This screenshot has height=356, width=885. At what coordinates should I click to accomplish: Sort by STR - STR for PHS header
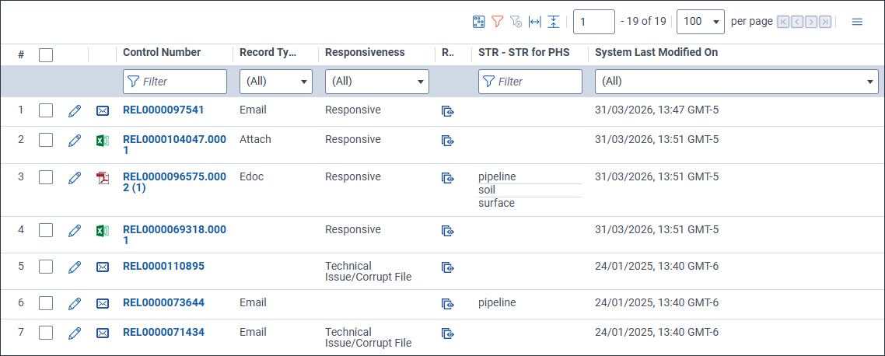click(x=524, y=53)
